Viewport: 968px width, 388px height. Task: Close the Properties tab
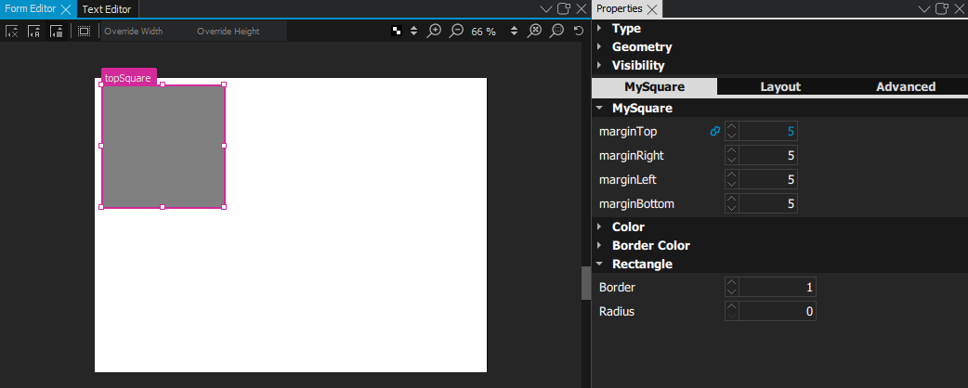(651, 9)
